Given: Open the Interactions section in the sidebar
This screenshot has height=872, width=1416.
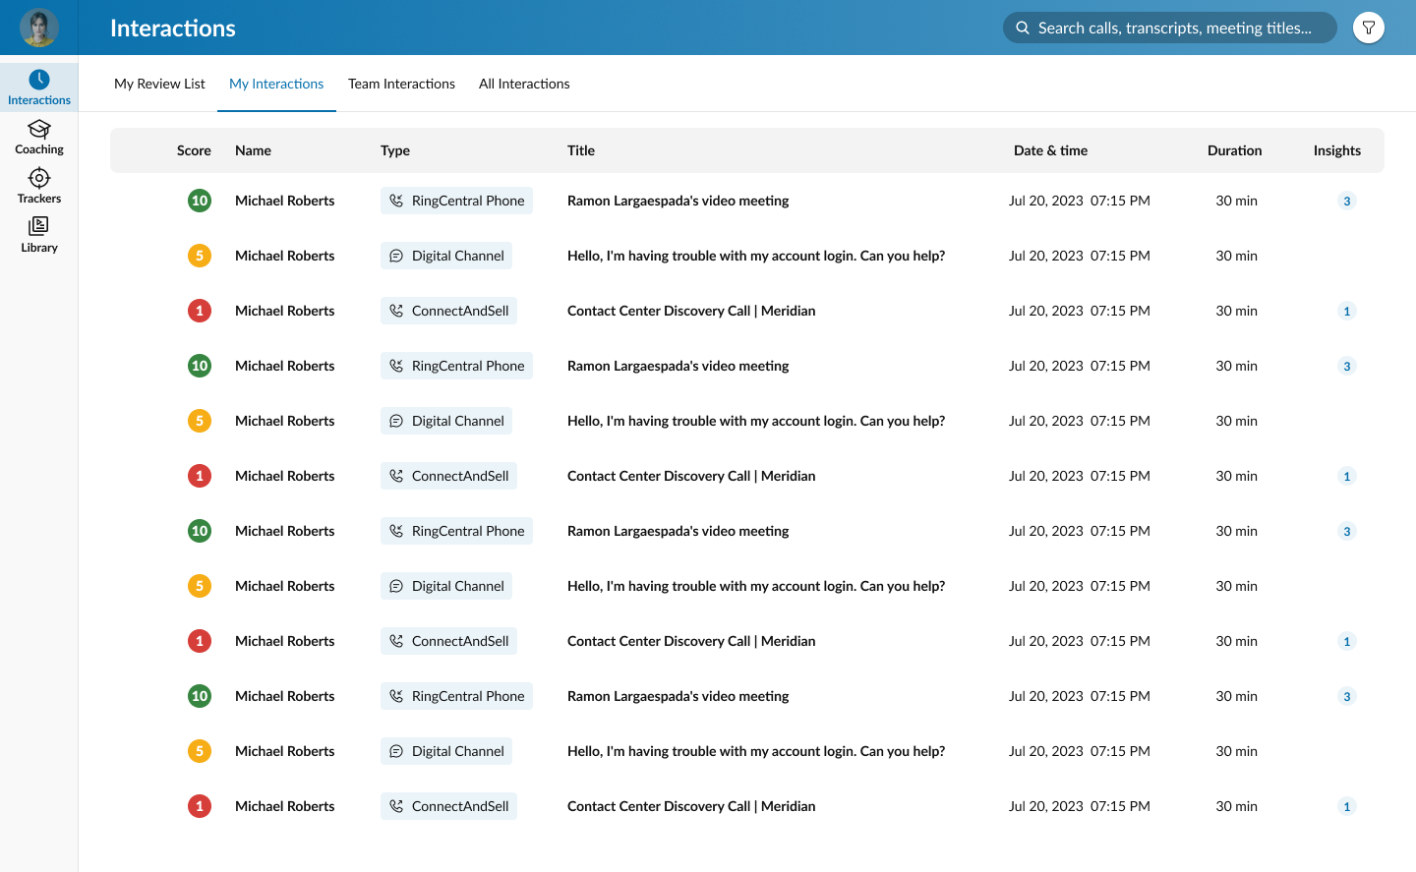Looking at the screenshot, I should coord(39,87).
